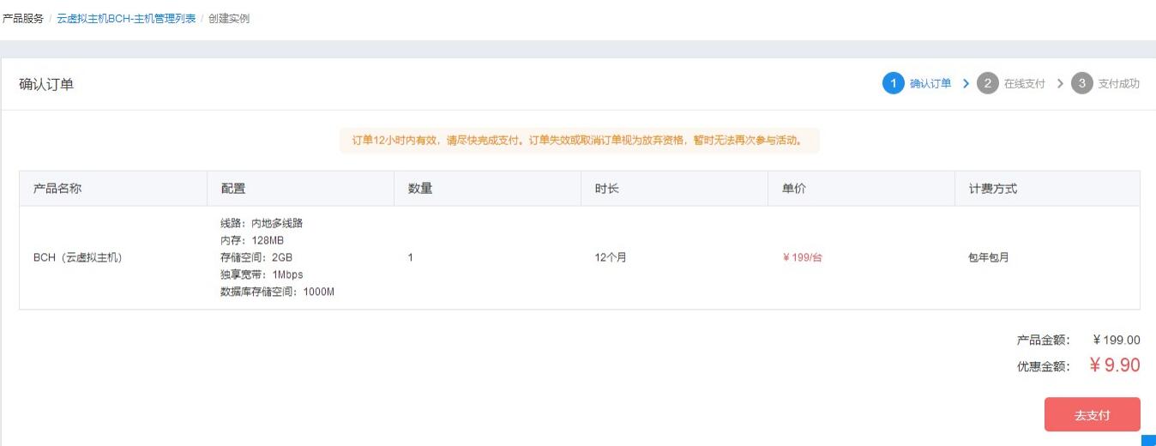Go to 产品服务 in the breadcrumb
Image resolution: width=1156 pixels, height=446 pixels.
[x=23, y=18]
